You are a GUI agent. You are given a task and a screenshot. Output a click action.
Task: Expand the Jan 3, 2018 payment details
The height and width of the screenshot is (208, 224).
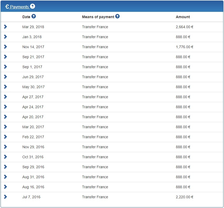(x=6, y=37)
